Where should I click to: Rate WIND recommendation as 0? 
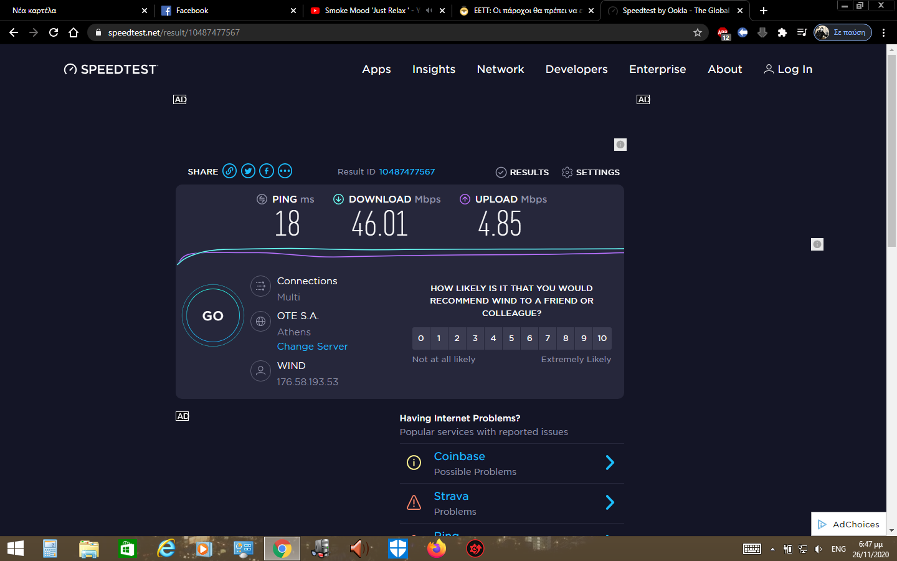click(x=421, y=338)
